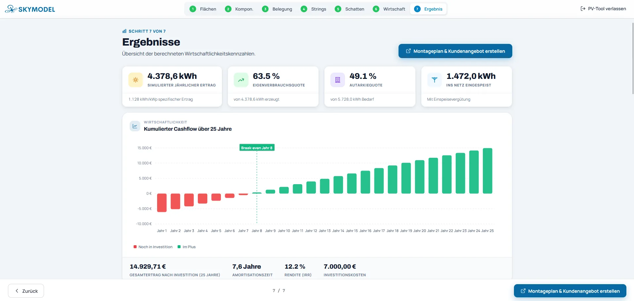Click 1.128 kWh/kWp spezifischer Ertrag text
Viewport: 634px width, 301px height.
(160, 99)
